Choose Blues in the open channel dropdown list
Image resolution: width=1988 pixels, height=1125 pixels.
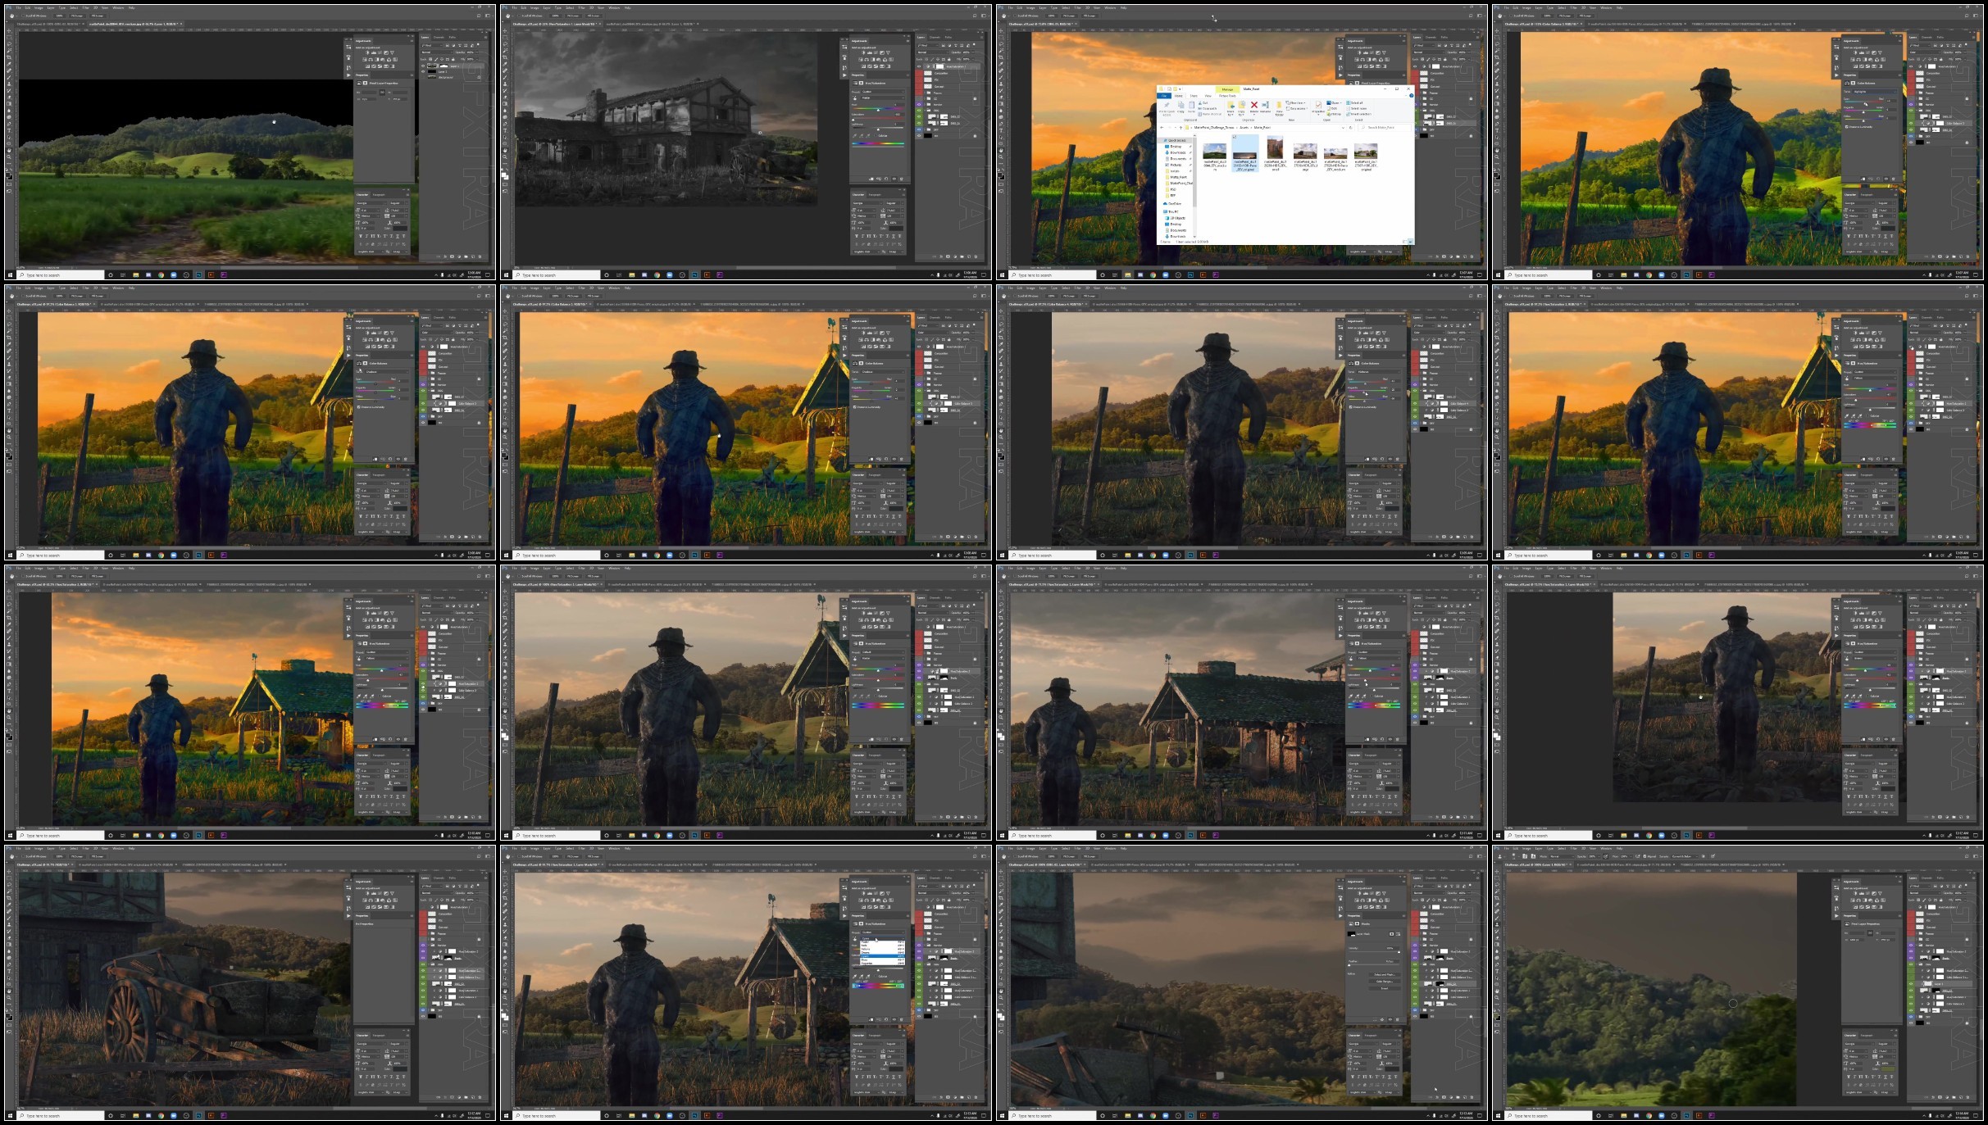pos(882,959)
